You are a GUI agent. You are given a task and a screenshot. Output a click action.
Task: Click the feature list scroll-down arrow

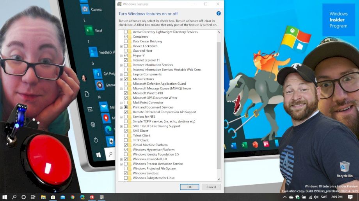[219, 179]
